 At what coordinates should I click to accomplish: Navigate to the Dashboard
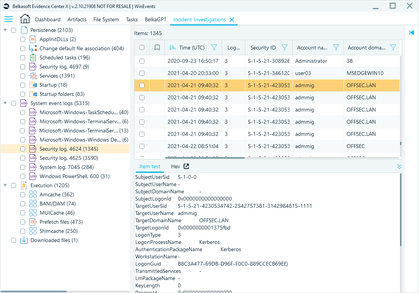click(x=48, y=19)
